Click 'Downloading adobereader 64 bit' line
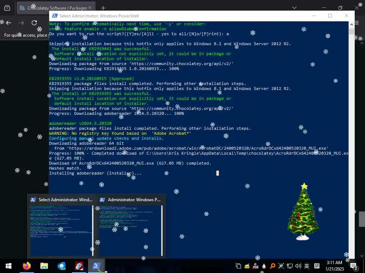 coord(86,143)
